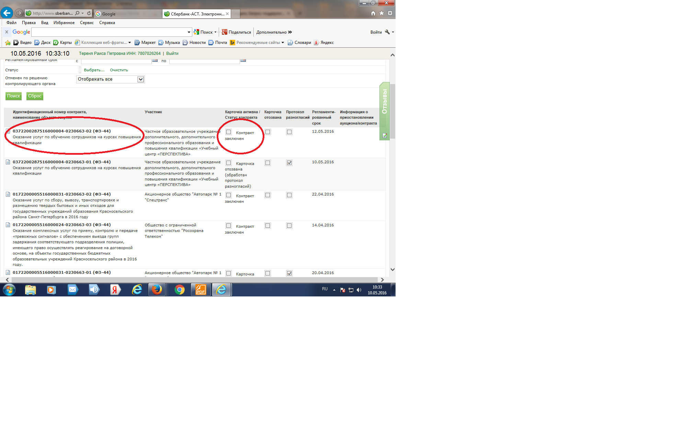Click the Выйти logout link
684x422 pixels.
pyautogui.click(x=172, y=54)
